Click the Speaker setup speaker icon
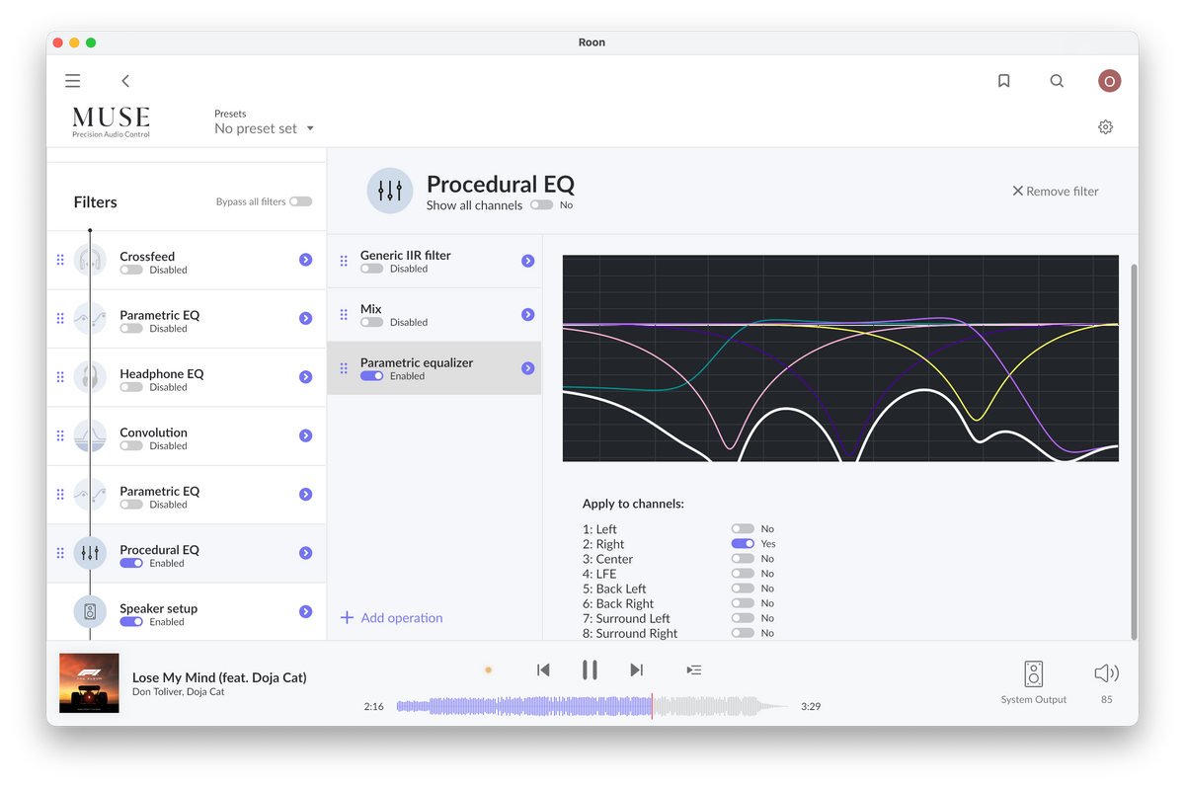 coord(90,612)
